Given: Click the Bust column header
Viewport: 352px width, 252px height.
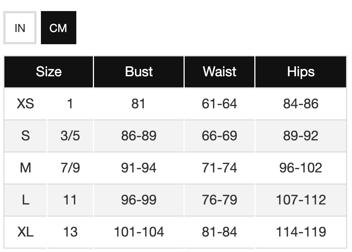Looking at the screenshot, I should pyautogui.click(x=139, y=72).
